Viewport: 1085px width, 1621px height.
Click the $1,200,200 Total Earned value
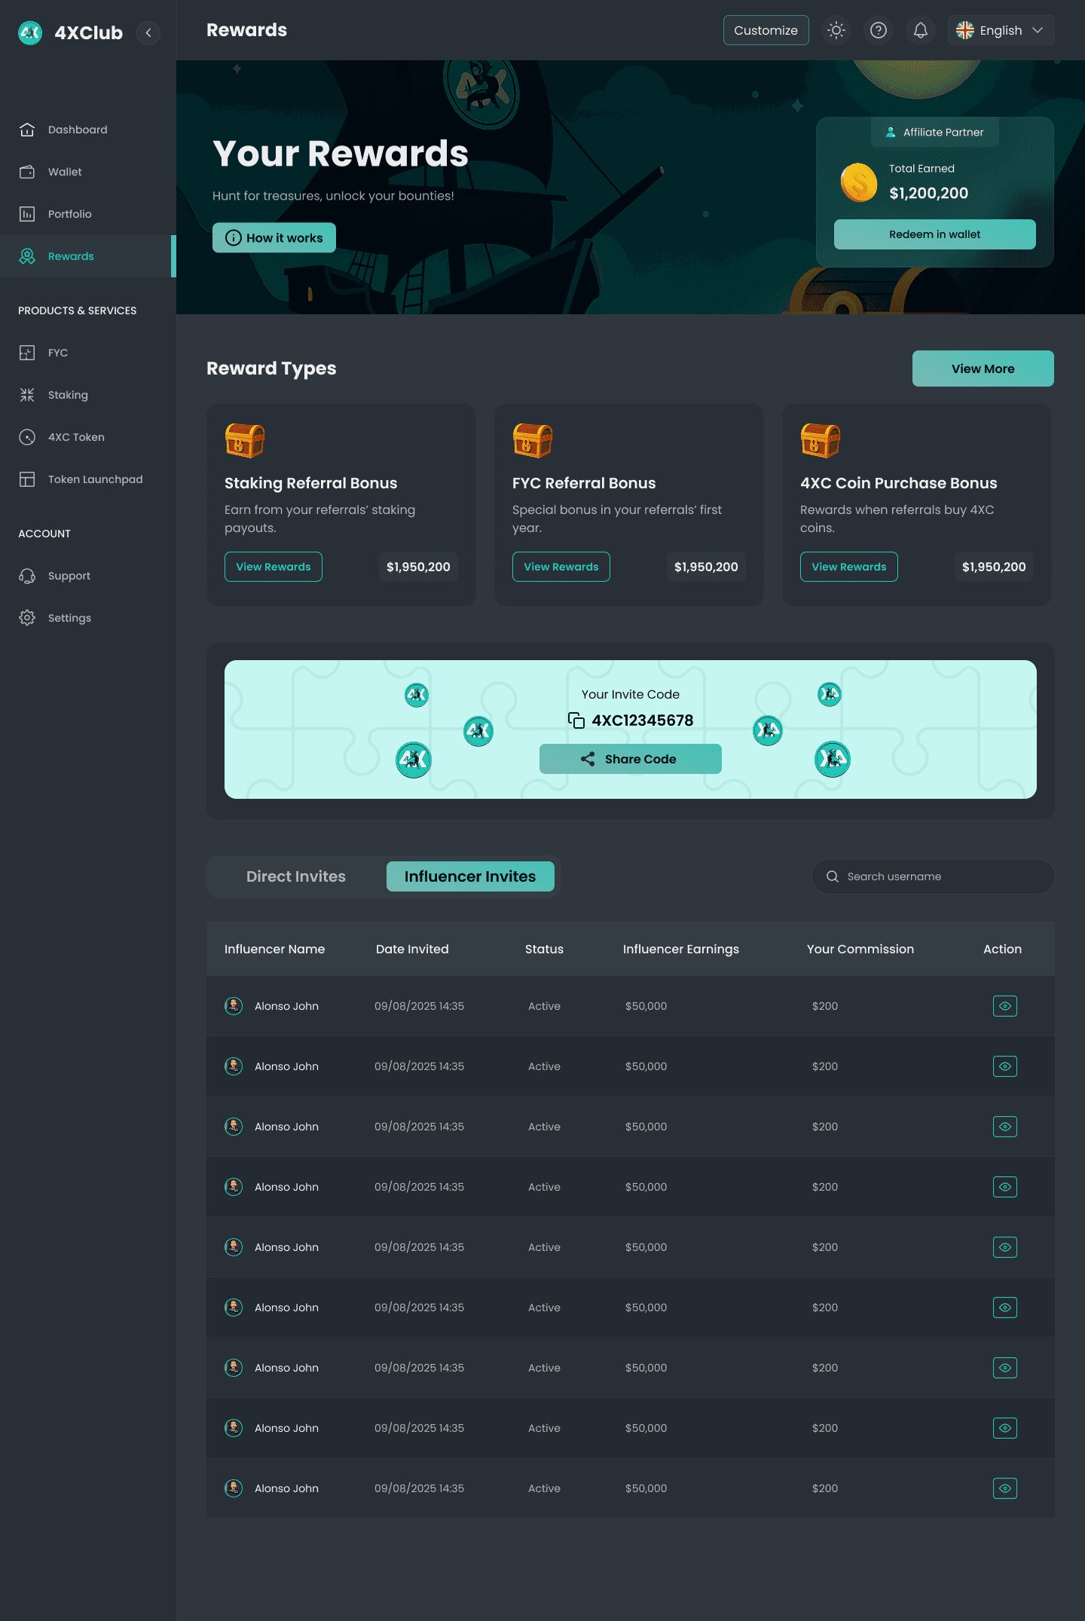pos(928,193)
